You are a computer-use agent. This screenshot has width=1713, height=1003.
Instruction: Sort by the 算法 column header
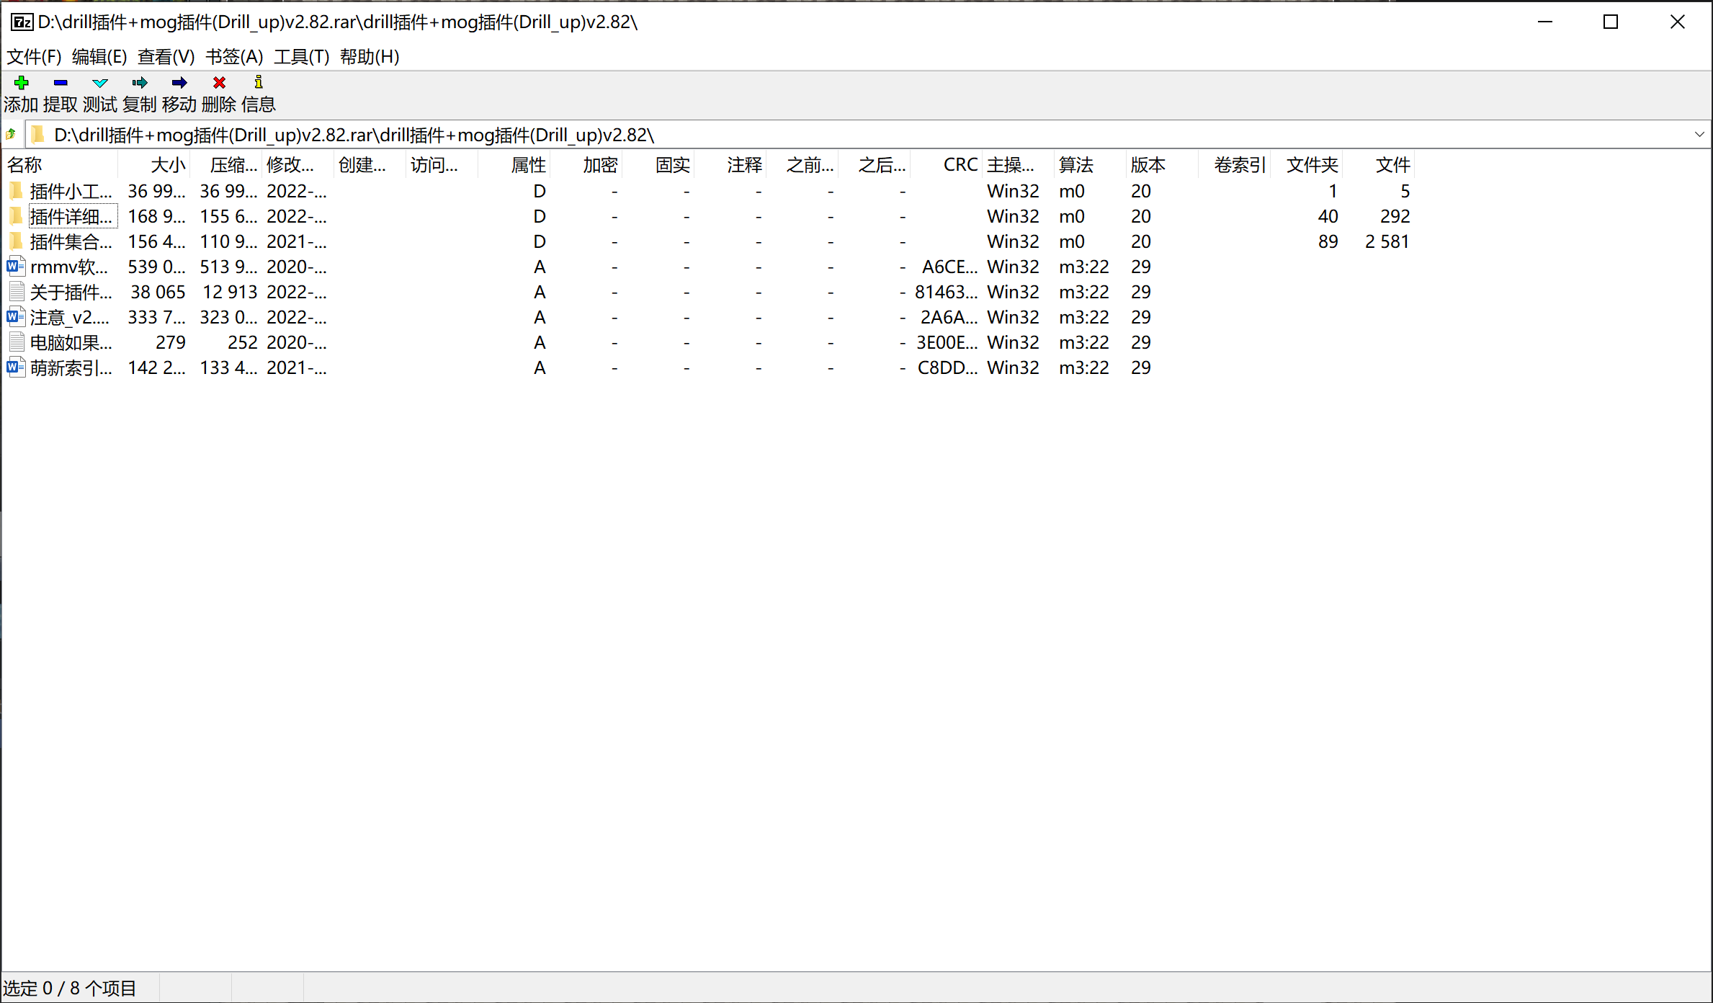coord(1091,165)
